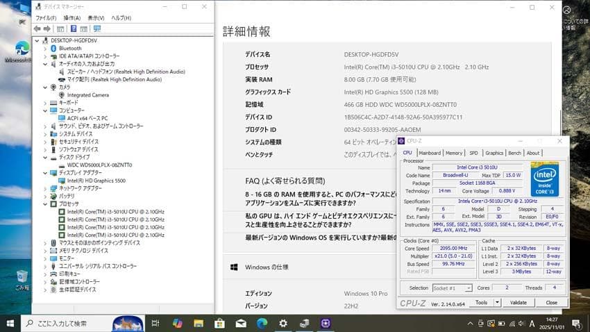Open the Socket #1 selection dropdown in CPU-Z
Image resolution: width=590 pixels, height=332 pixels.
point(452,288)
